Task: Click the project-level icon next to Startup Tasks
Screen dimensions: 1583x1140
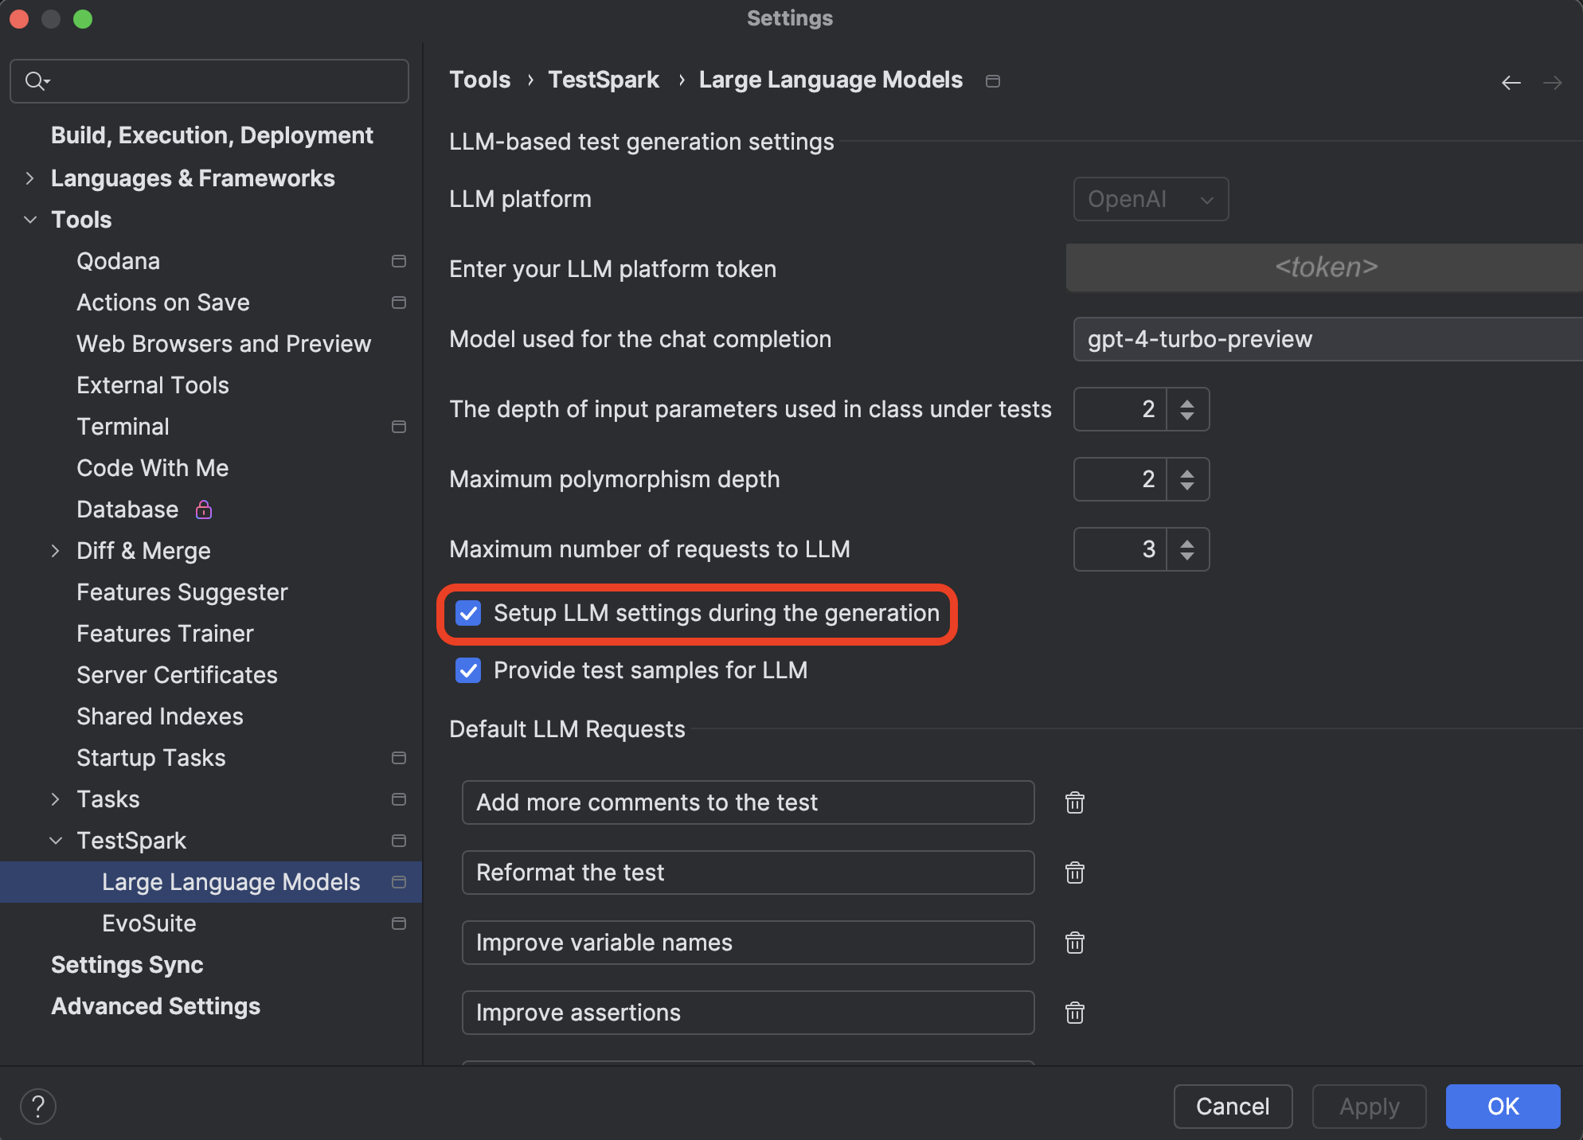Action: point(399,758)
